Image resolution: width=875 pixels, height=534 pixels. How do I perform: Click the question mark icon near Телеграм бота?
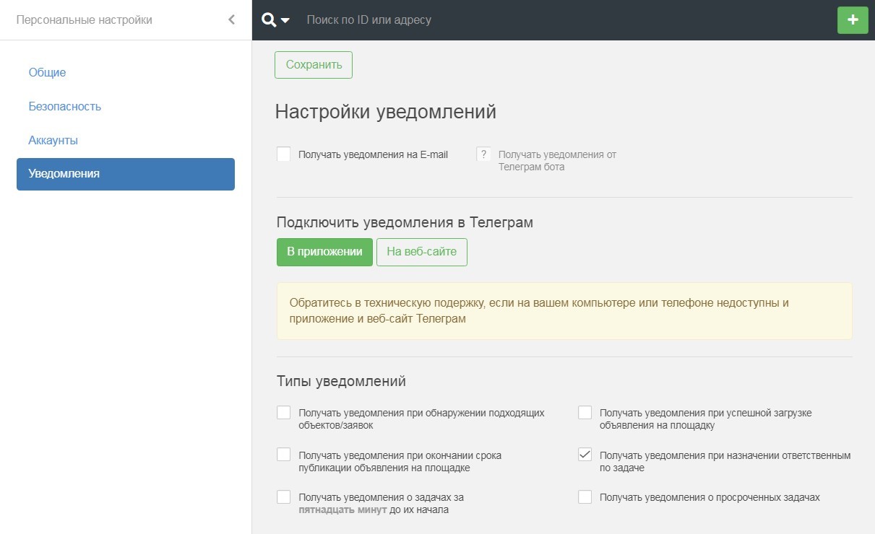[x=483, y=154]
